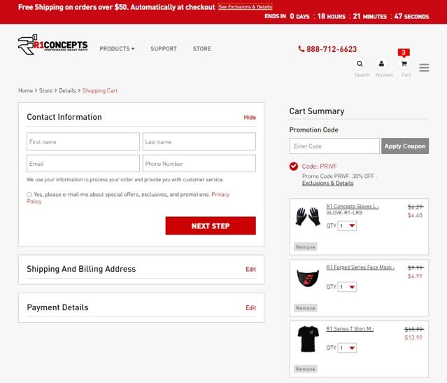Remove the R1 Concepts Gloves item

tap(305, 247)
